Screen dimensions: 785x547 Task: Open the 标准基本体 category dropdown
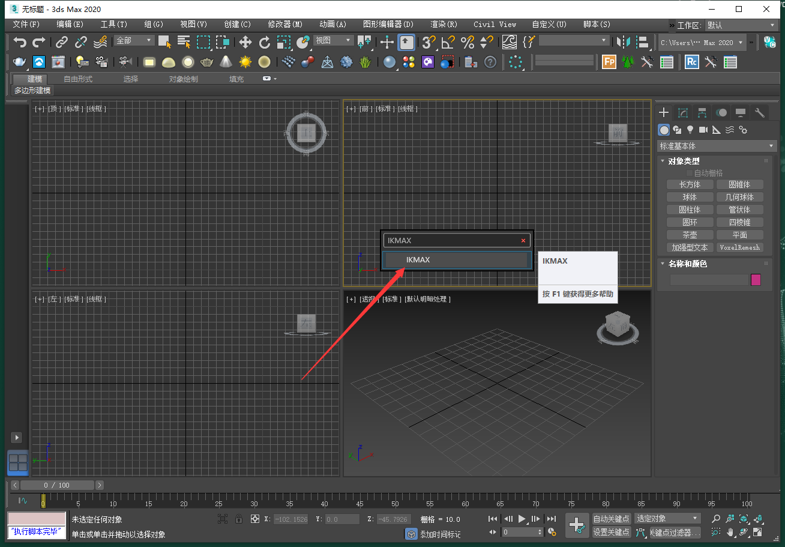[x=717, y=146]
